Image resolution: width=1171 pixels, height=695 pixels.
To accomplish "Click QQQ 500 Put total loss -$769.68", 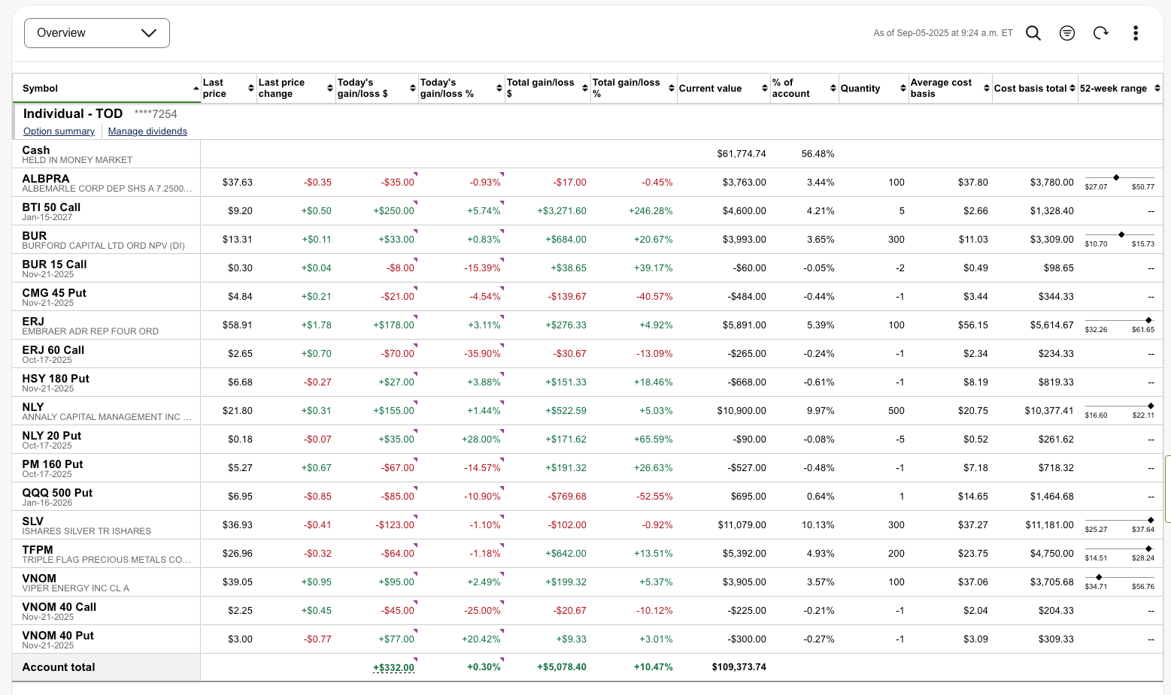I will pyautogui.click(x=567, y=497).
